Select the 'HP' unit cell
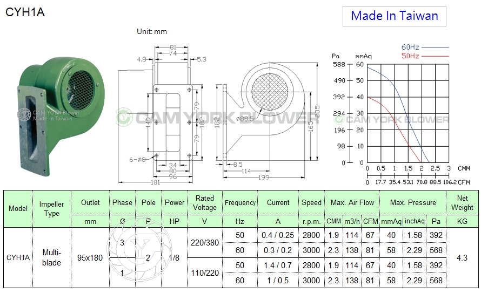Screen dimensions: 481x293 [x=174, y=221]
